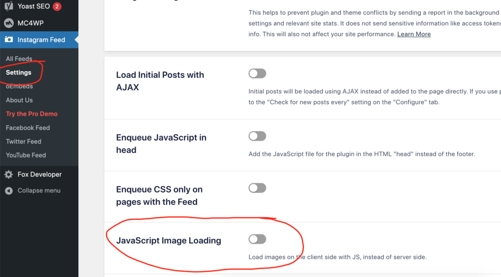Click the Instagram Feed camera icon
This screenshot has width=501, height=277.
click(9, 40)
